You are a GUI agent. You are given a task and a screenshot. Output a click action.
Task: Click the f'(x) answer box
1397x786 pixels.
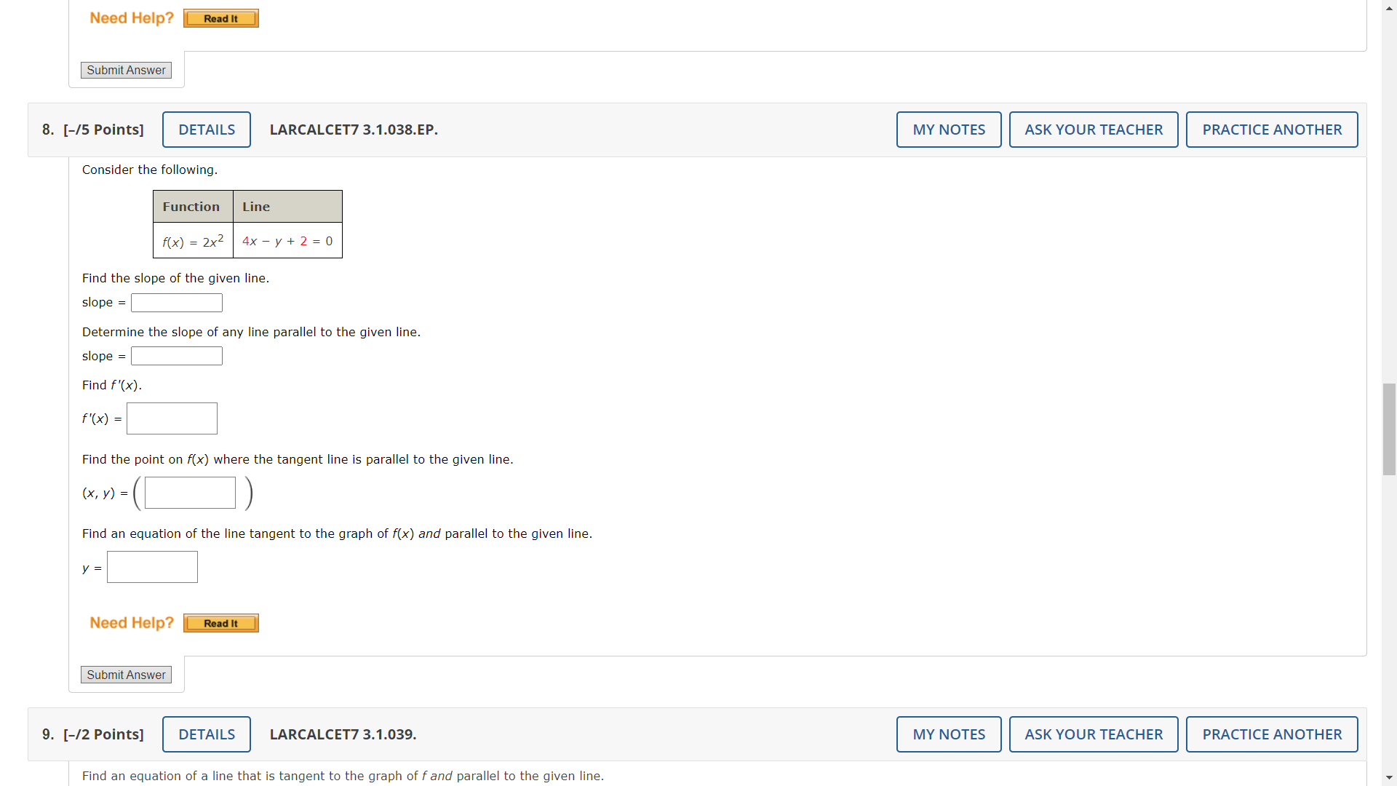(172, 418)
